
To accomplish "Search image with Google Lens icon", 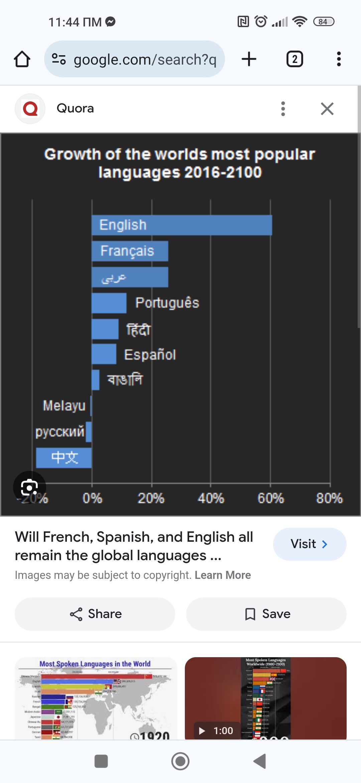I will tap(29, 487).
